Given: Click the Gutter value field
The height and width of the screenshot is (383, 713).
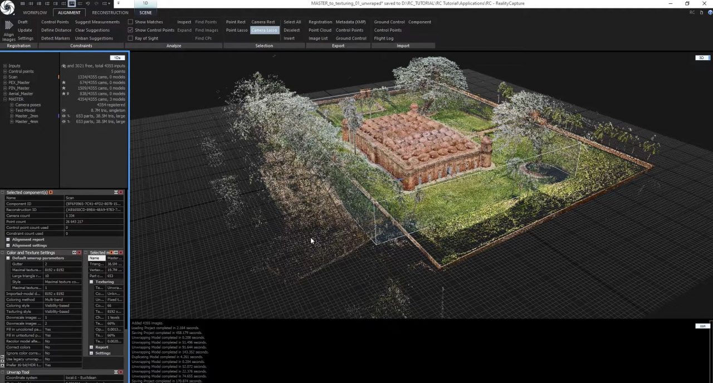Looking at the screenshot, I should tap(62, 264).
